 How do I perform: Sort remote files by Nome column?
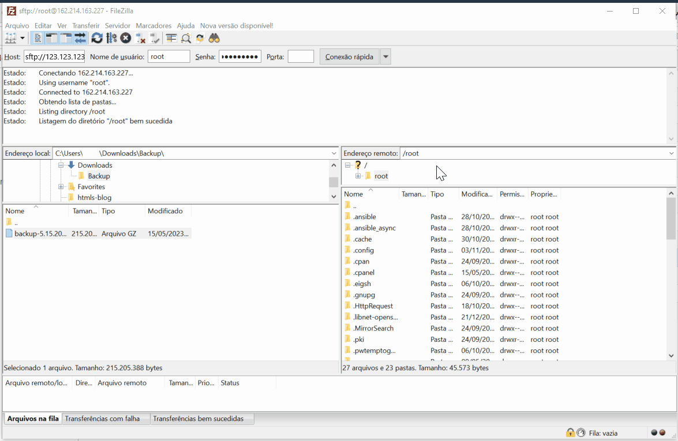point(370,194)
